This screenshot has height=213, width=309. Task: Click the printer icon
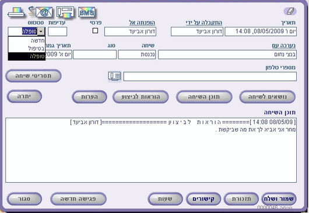tap(16, 12)
